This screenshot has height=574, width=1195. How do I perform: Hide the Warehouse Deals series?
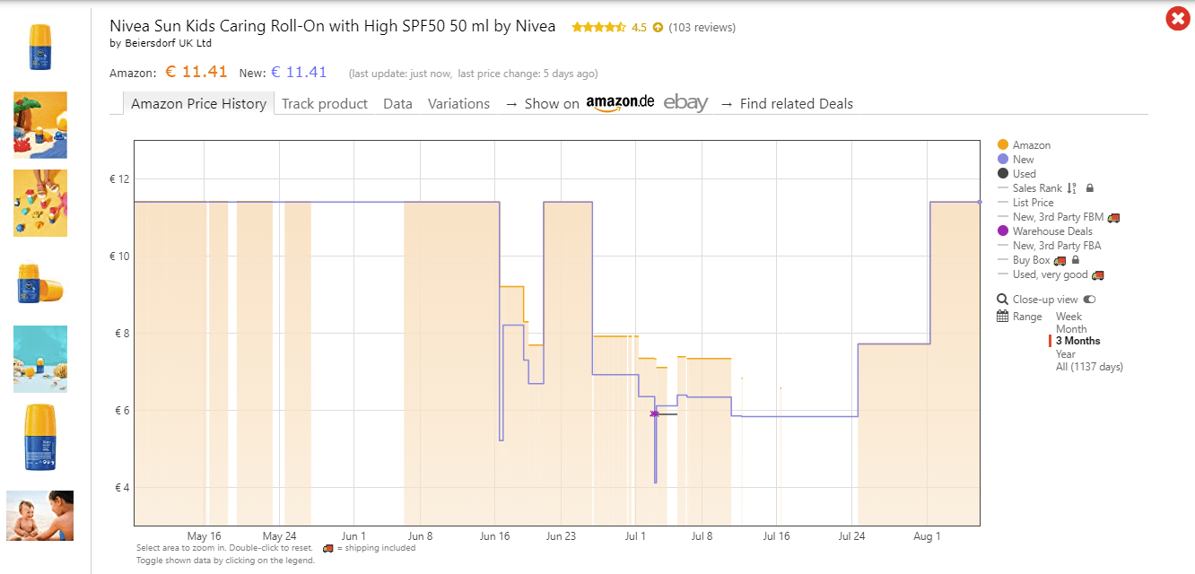[1051, 231]
